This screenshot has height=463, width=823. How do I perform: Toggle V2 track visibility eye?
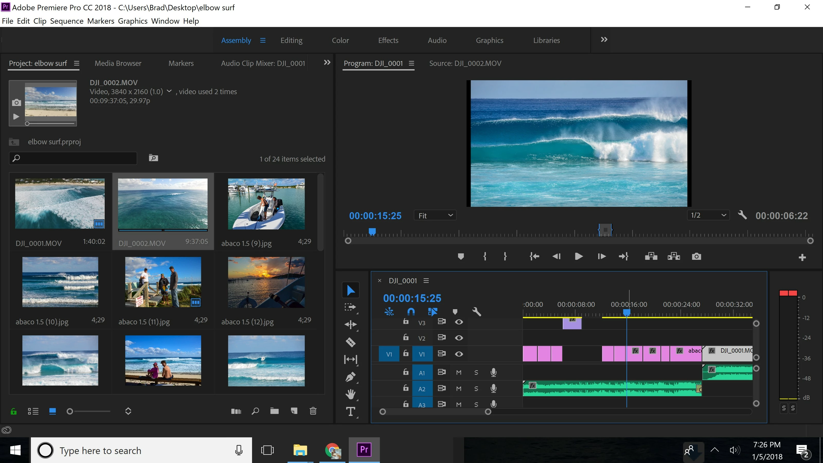459,338
